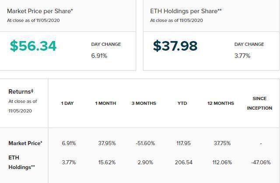Click the -47.06% since inception value
This screenshot has width=280, height=183.
261,162
